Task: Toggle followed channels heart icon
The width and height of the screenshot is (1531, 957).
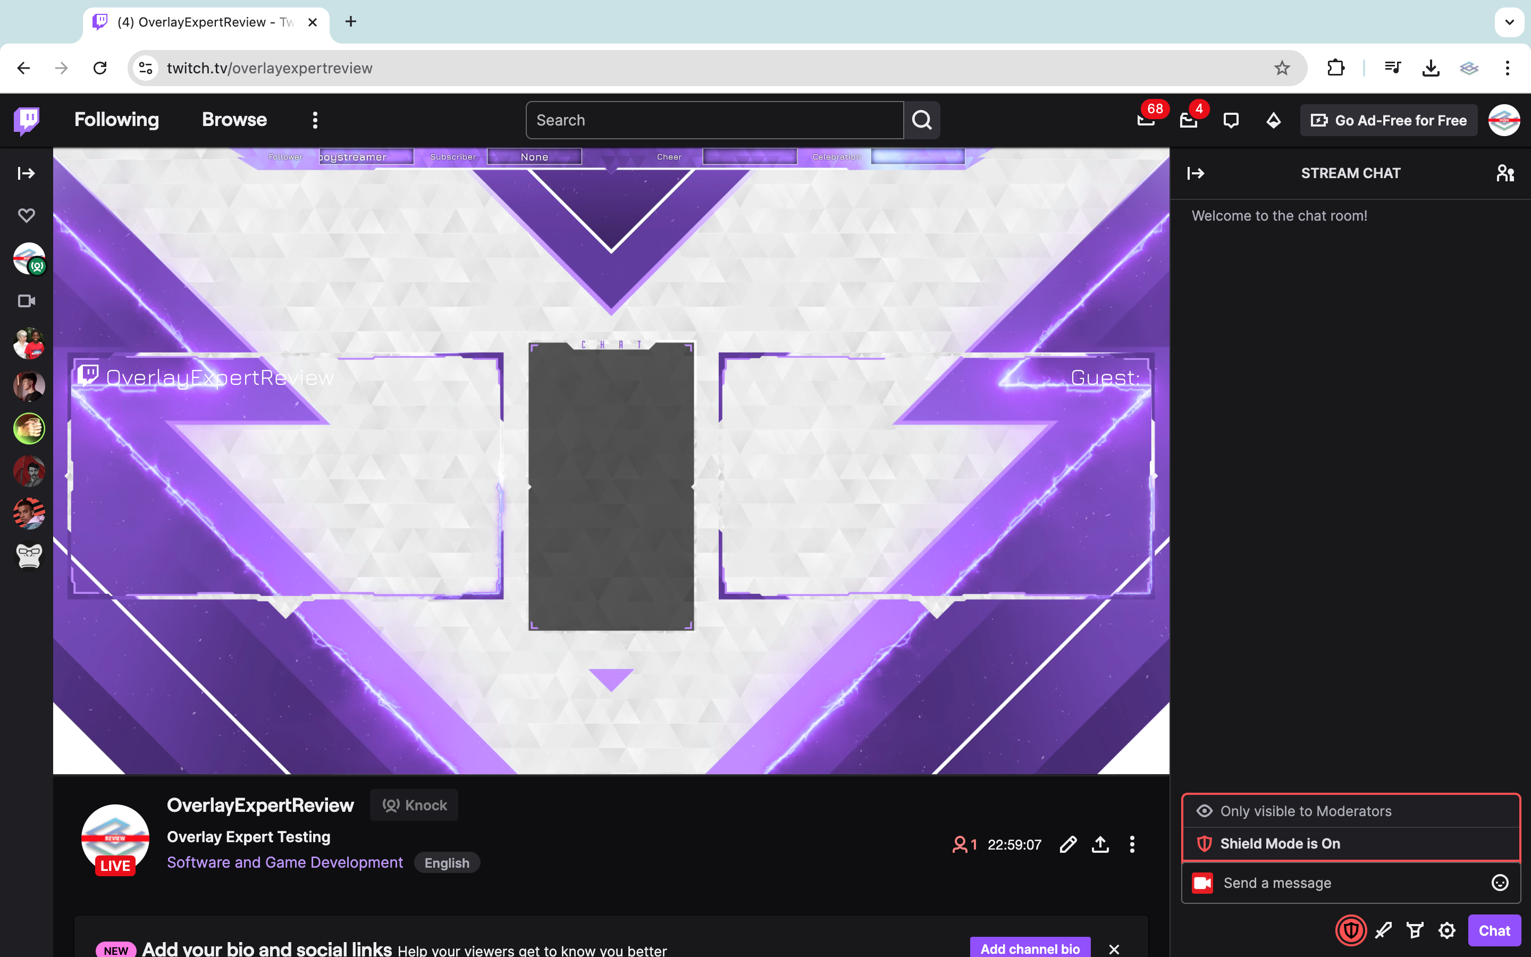Action: point(27,215)
